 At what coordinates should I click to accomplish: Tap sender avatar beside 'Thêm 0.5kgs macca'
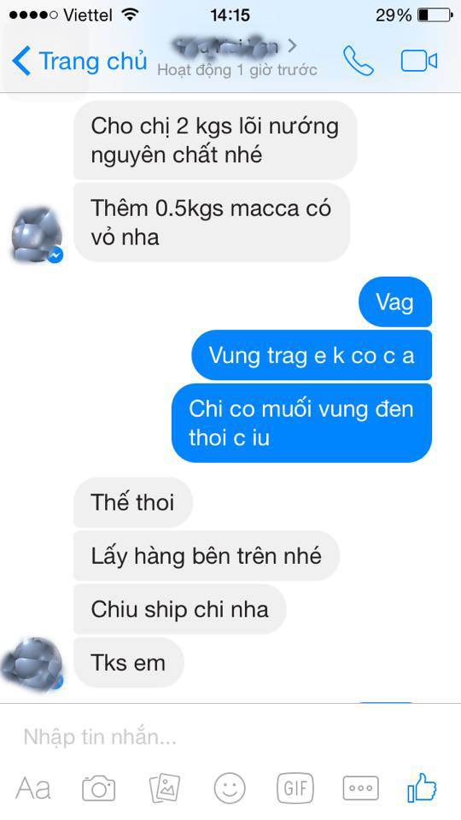coord(37,236)
